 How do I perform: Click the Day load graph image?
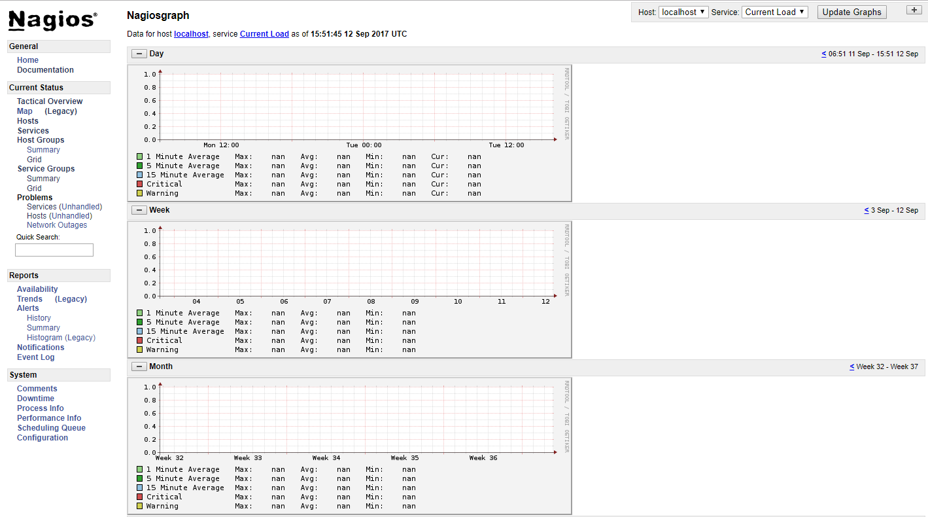[349, 133]
